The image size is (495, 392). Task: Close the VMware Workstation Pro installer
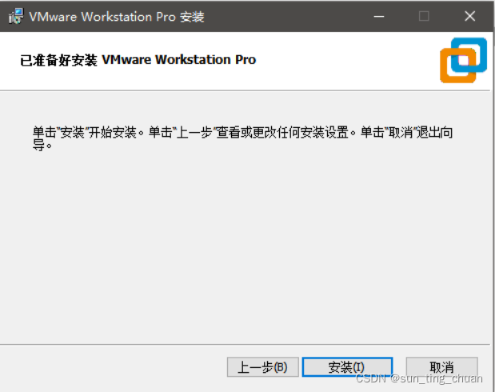point(469,16)
